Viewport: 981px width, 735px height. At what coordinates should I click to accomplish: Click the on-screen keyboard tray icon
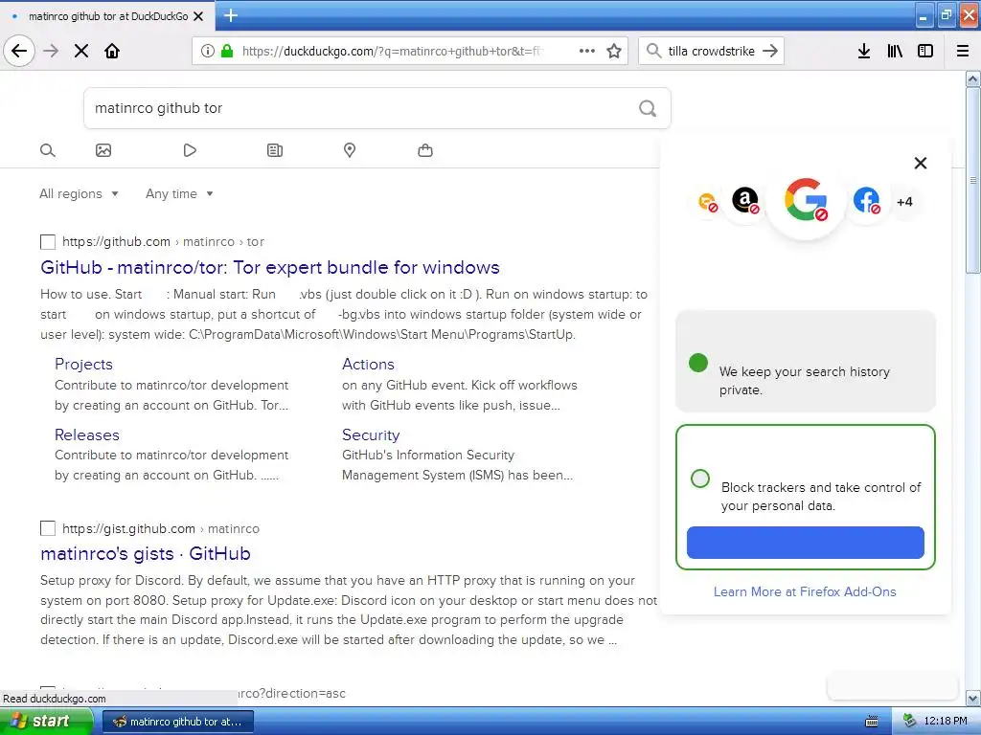pos(871,722)
